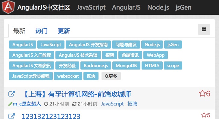
Task: Filter by the AngularJS tag
Action: 23,44
